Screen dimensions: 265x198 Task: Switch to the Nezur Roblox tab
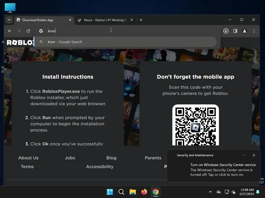pos(106,20)
